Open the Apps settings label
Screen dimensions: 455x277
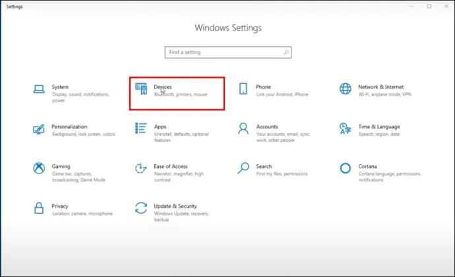pyautogui.click(x=160, y=127)
